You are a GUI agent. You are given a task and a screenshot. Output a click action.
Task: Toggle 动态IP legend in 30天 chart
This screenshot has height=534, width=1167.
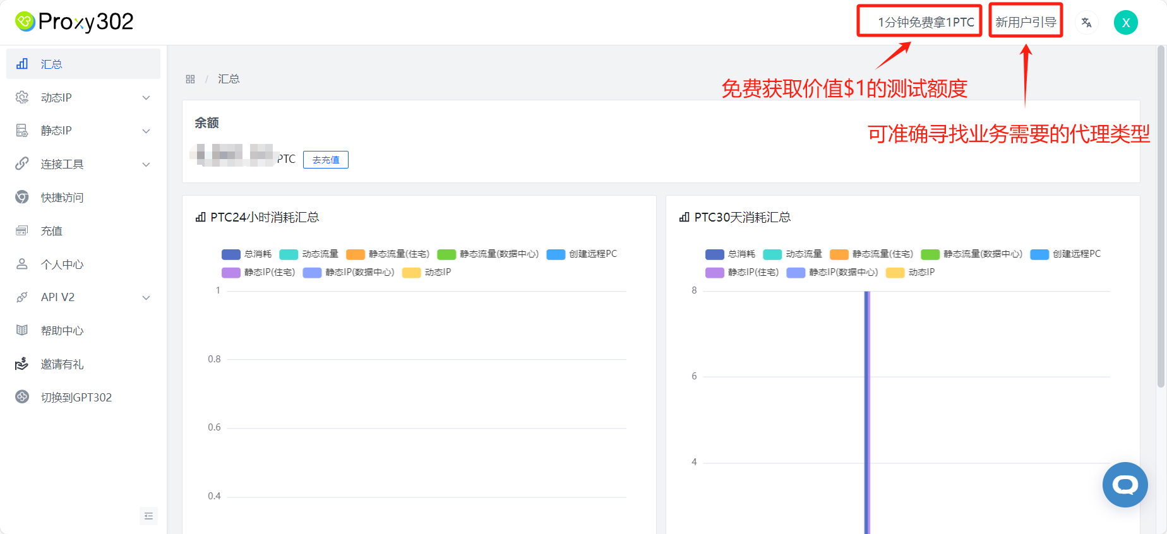[x=911, y=272]
